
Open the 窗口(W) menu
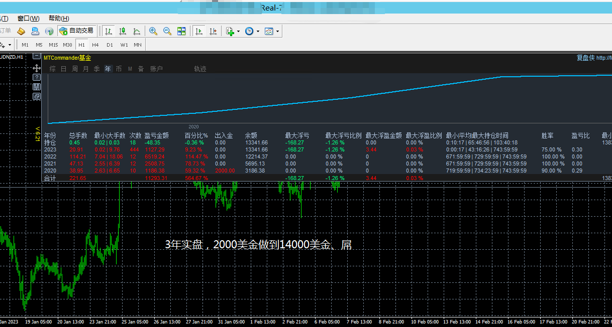28,18
